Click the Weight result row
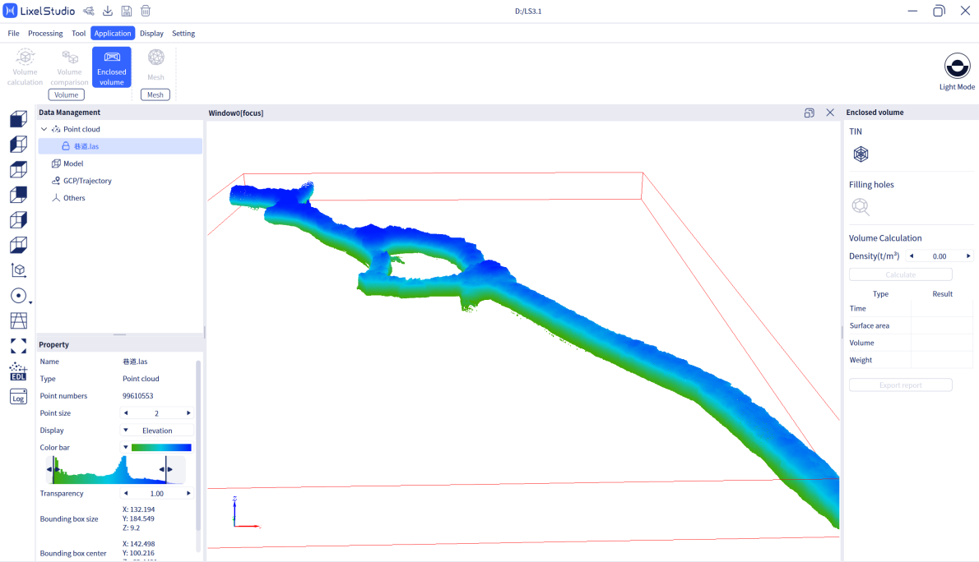 pyautogui.click(x=911, y=360)
